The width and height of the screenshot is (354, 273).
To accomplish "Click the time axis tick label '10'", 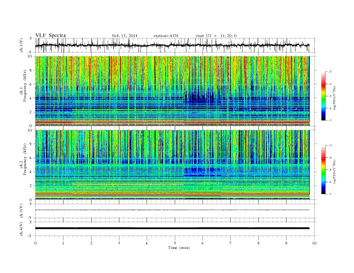I will (314, 243).
